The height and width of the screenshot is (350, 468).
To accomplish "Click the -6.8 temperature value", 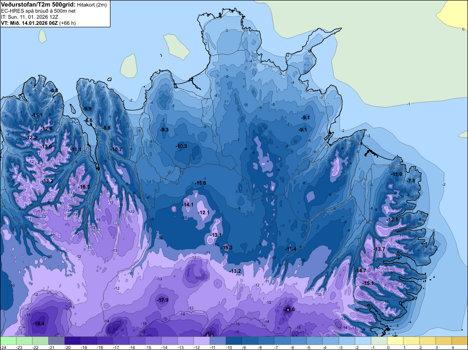I will [x=54, y=90].
